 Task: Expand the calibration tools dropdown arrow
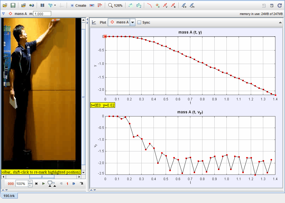[55, 5]
